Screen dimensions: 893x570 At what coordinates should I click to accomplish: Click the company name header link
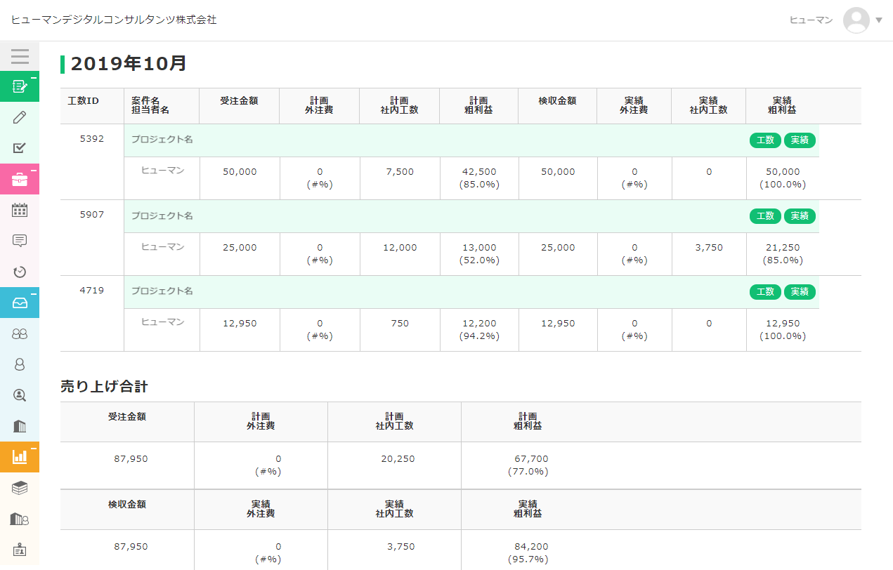pyautogui.click(x=114, y=20)
